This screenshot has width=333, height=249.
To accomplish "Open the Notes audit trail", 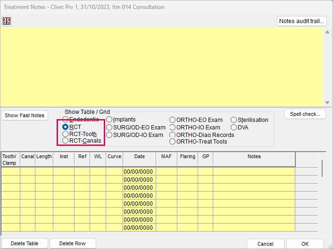I will click(x=301, y=21).
